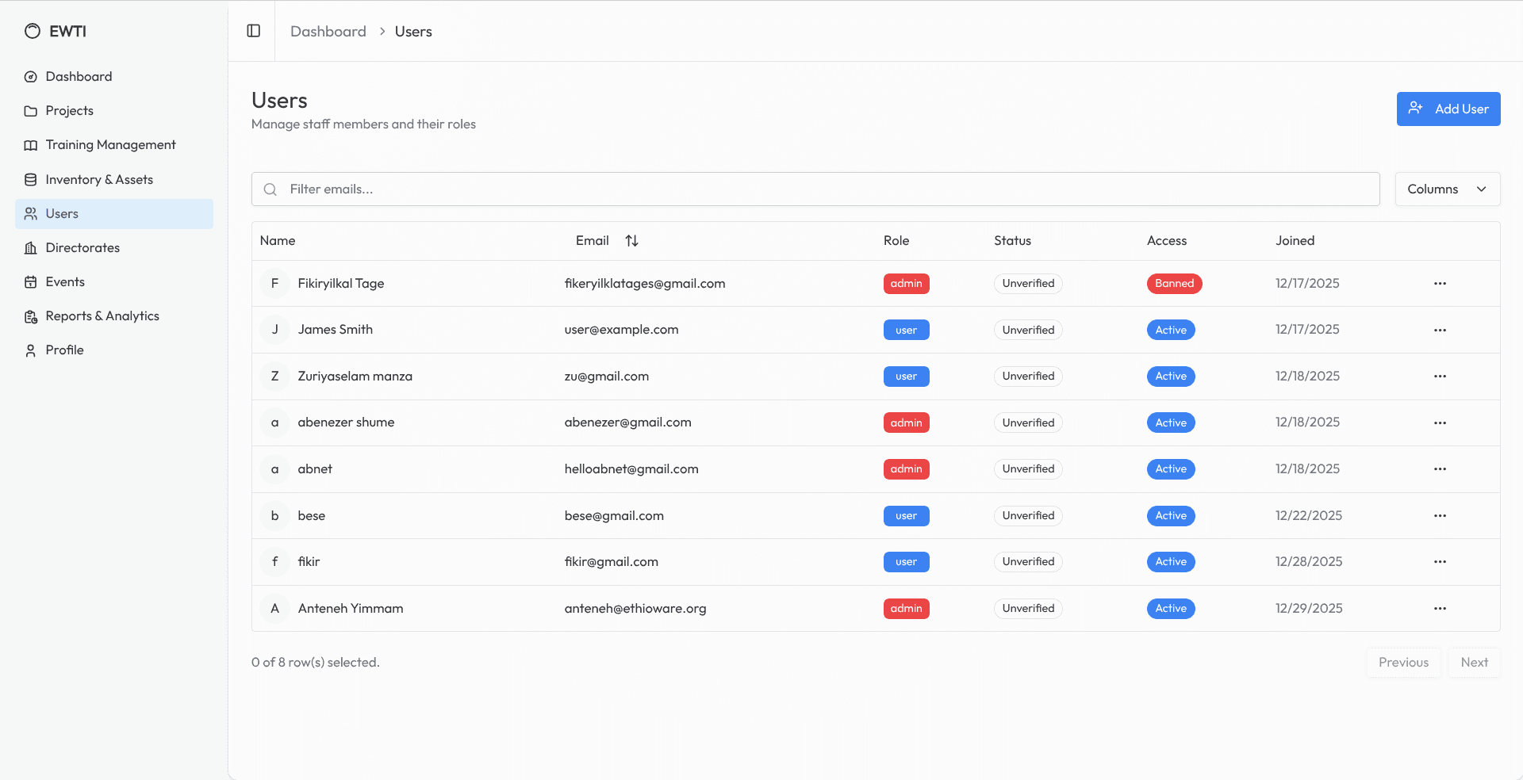Click the Filter emails input field
1523x780 pixels.
point(555,189)
